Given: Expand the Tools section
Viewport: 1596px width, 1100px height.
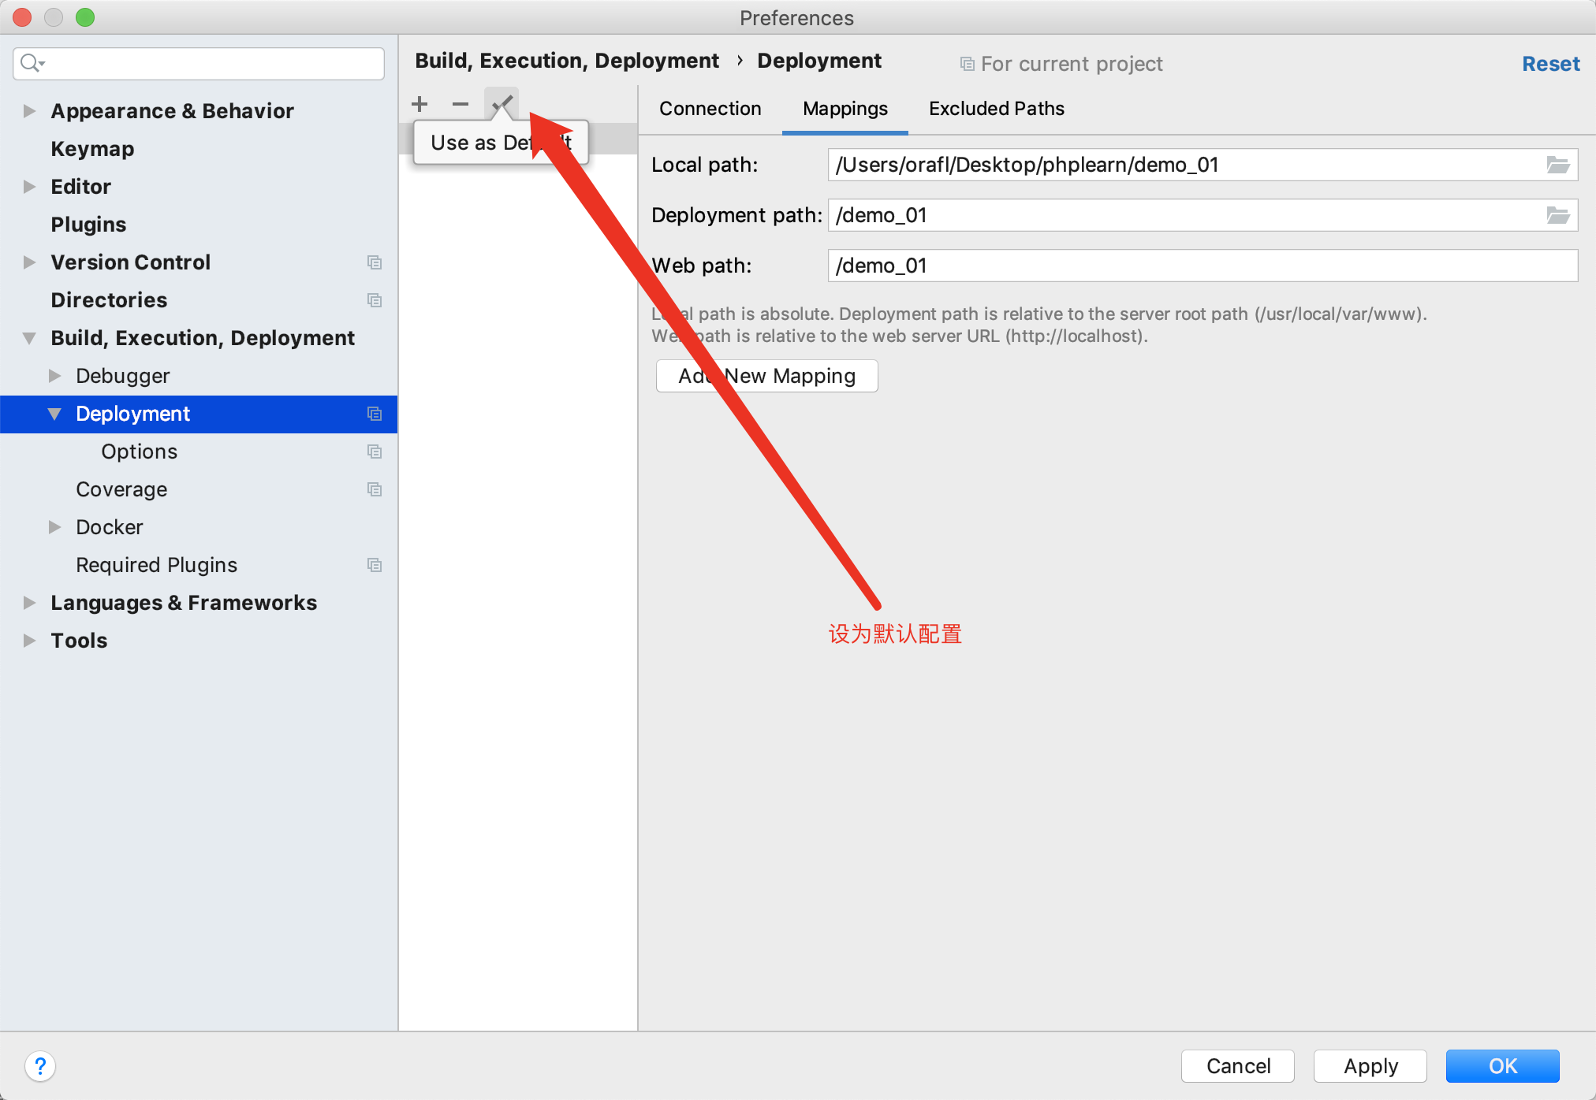Looking at the screenshot, I should point(29,641).
